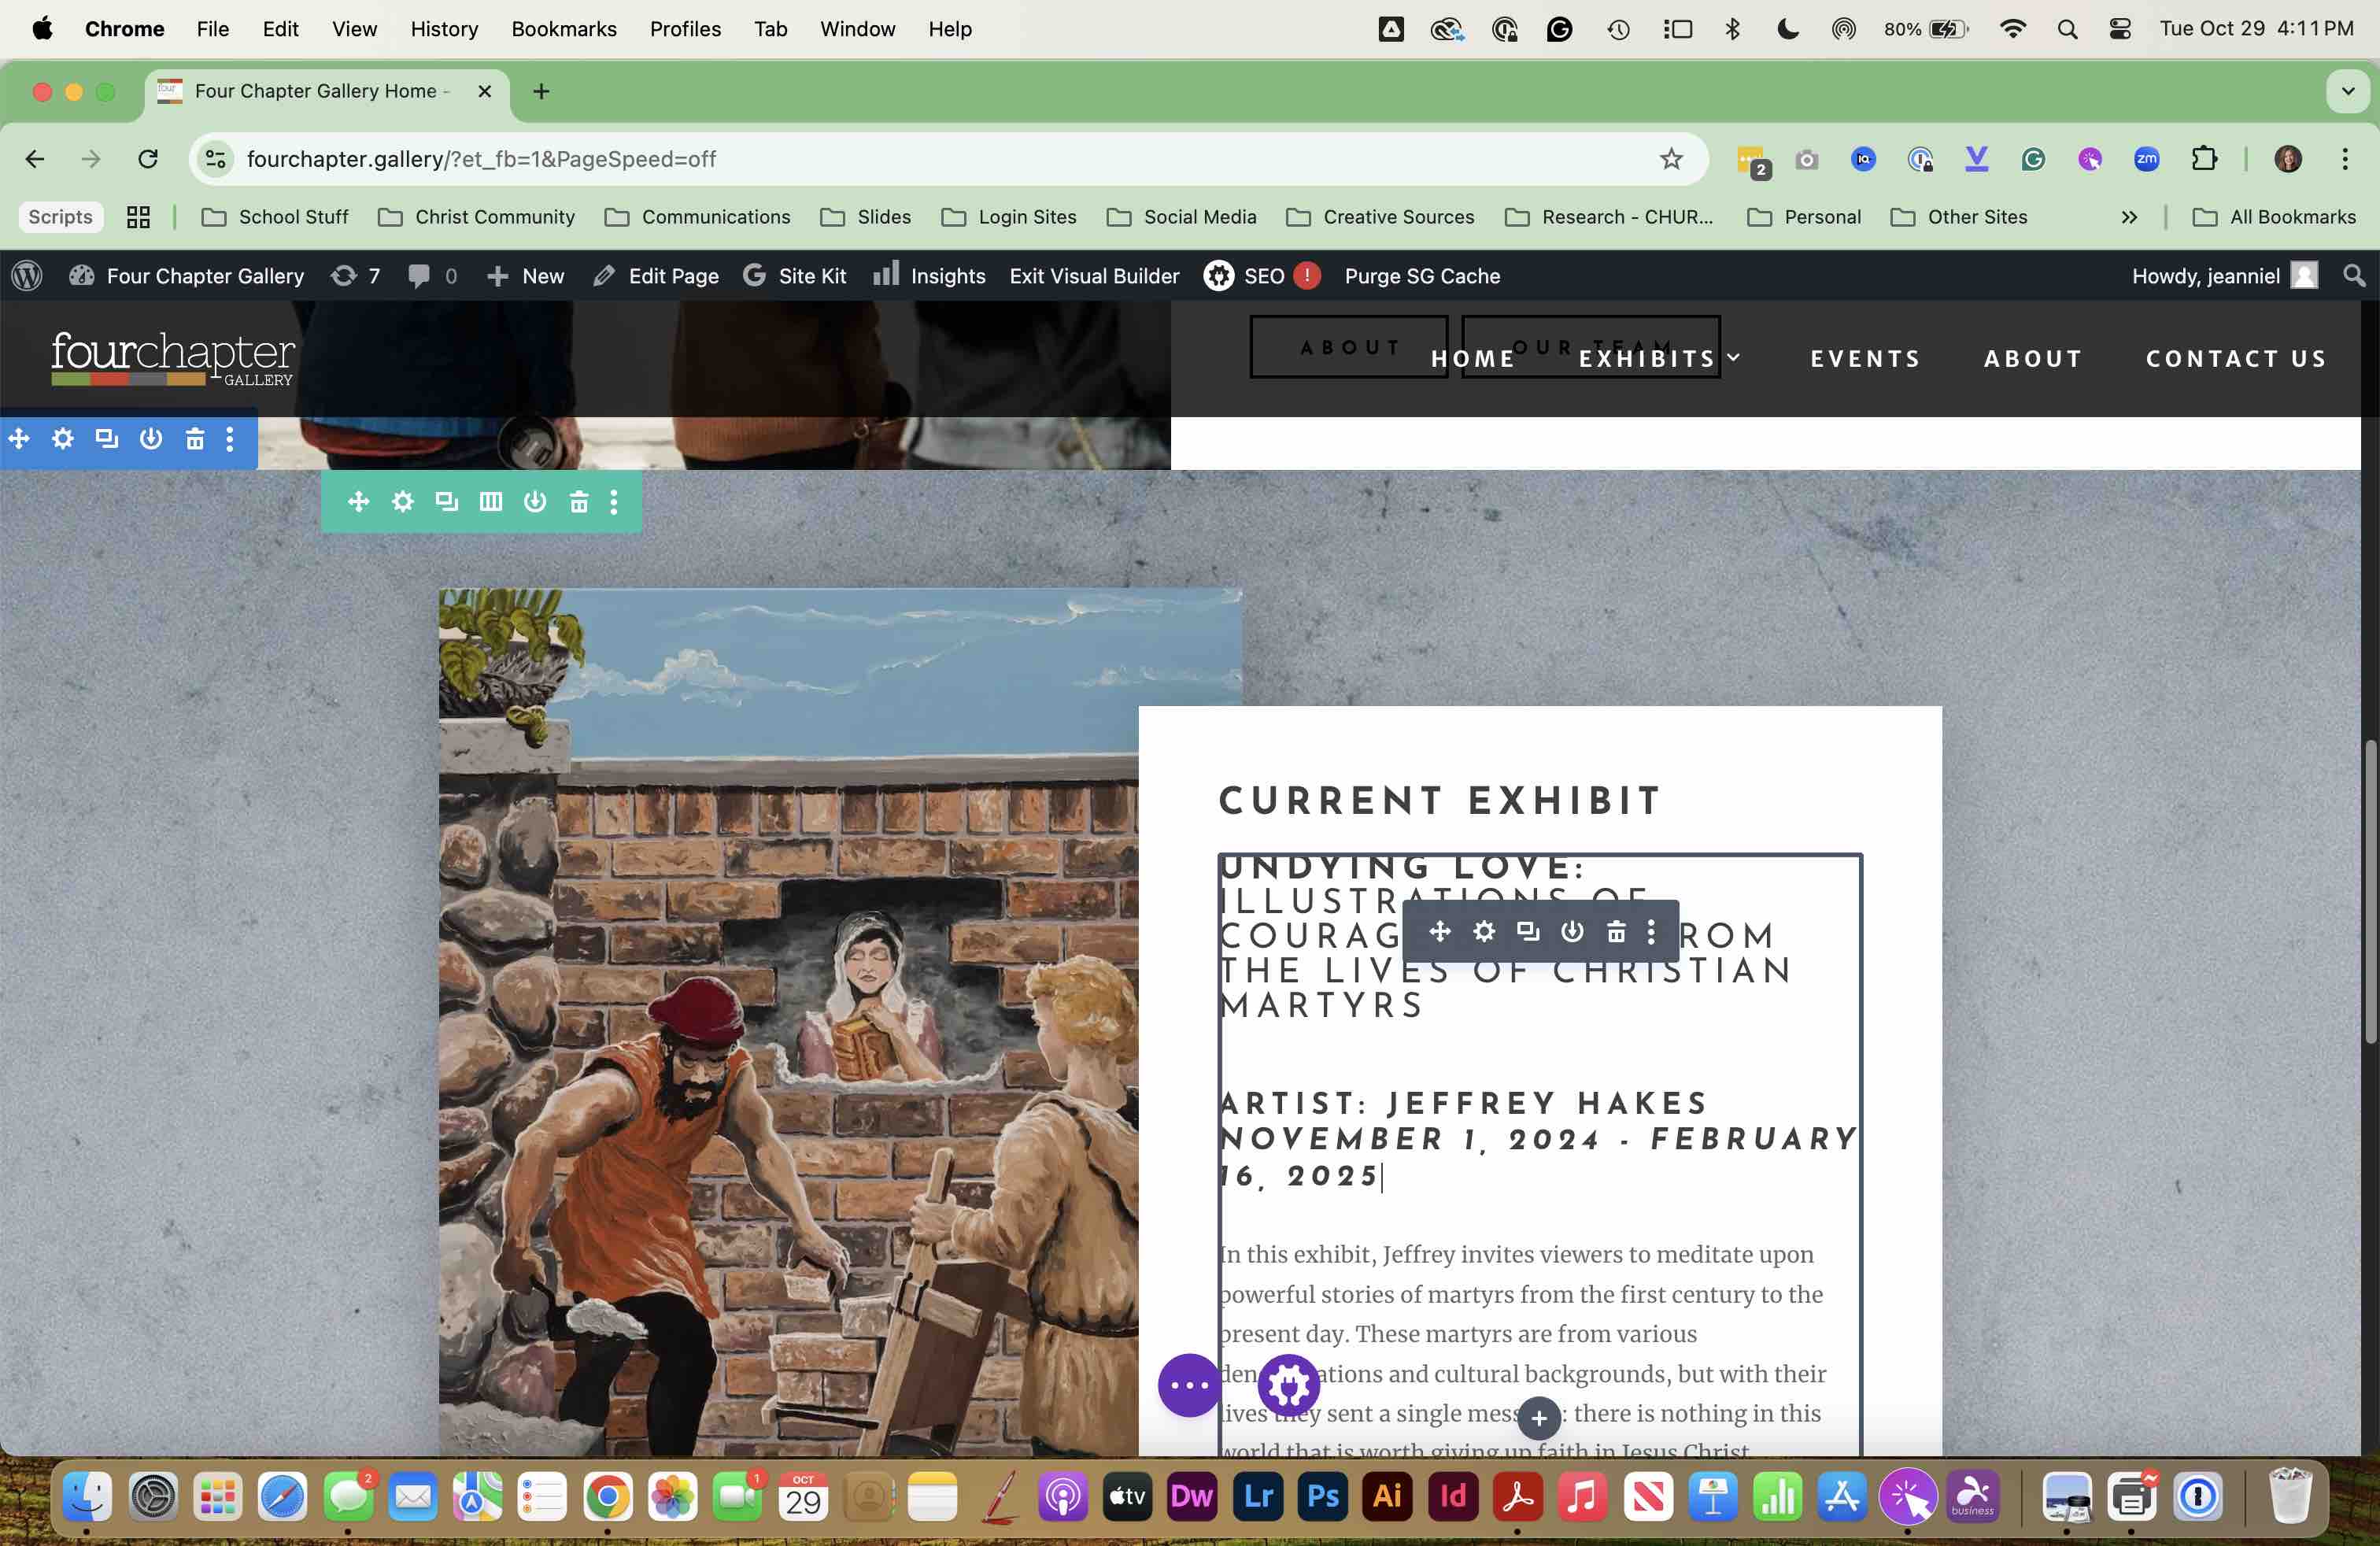Open comments indicator in admin bar
Screen dimensions: 2380x1546
[x=433, y=276]
